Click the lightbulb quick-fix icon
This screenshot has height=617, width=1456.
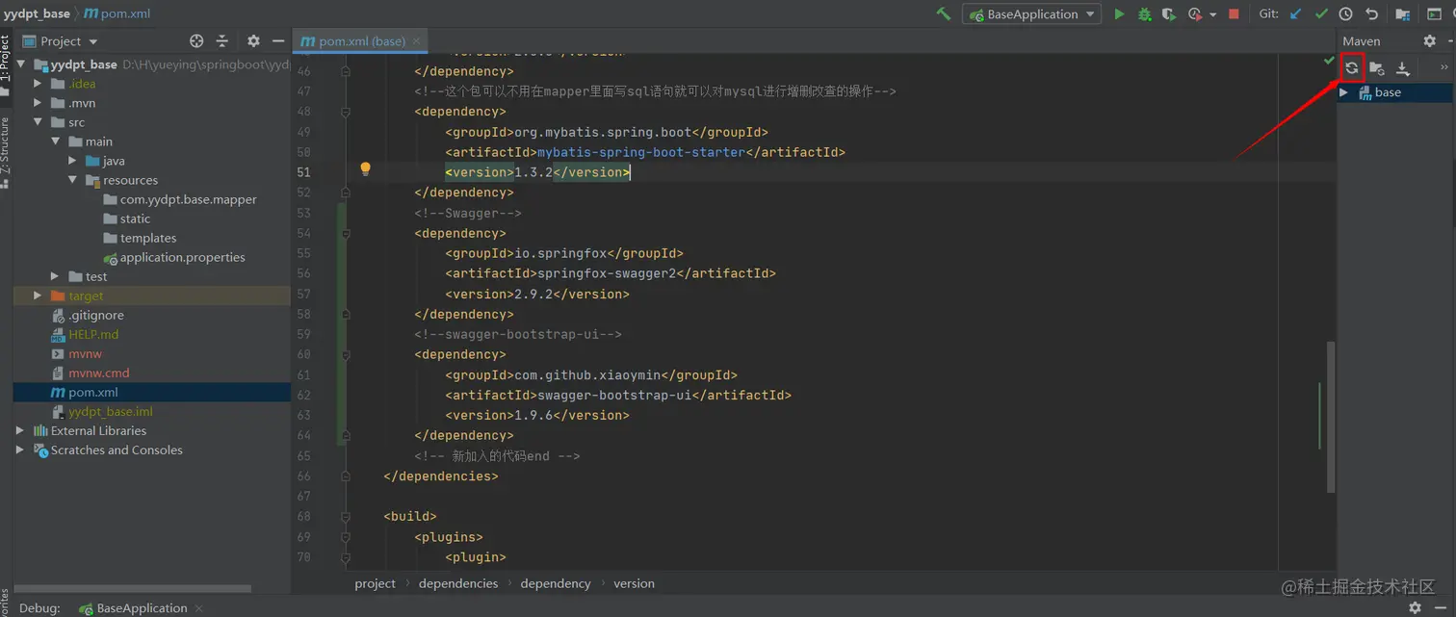pyautogui.click(x=365, y=169)
